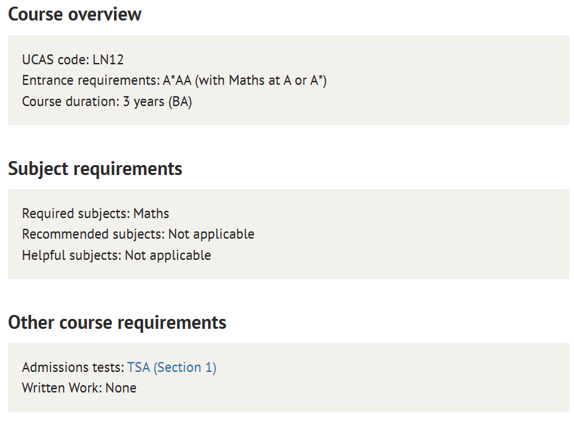Click 'Not applicable' beside Recommended subjects
This screenshot has height=421, width=574.
point(211,234)
